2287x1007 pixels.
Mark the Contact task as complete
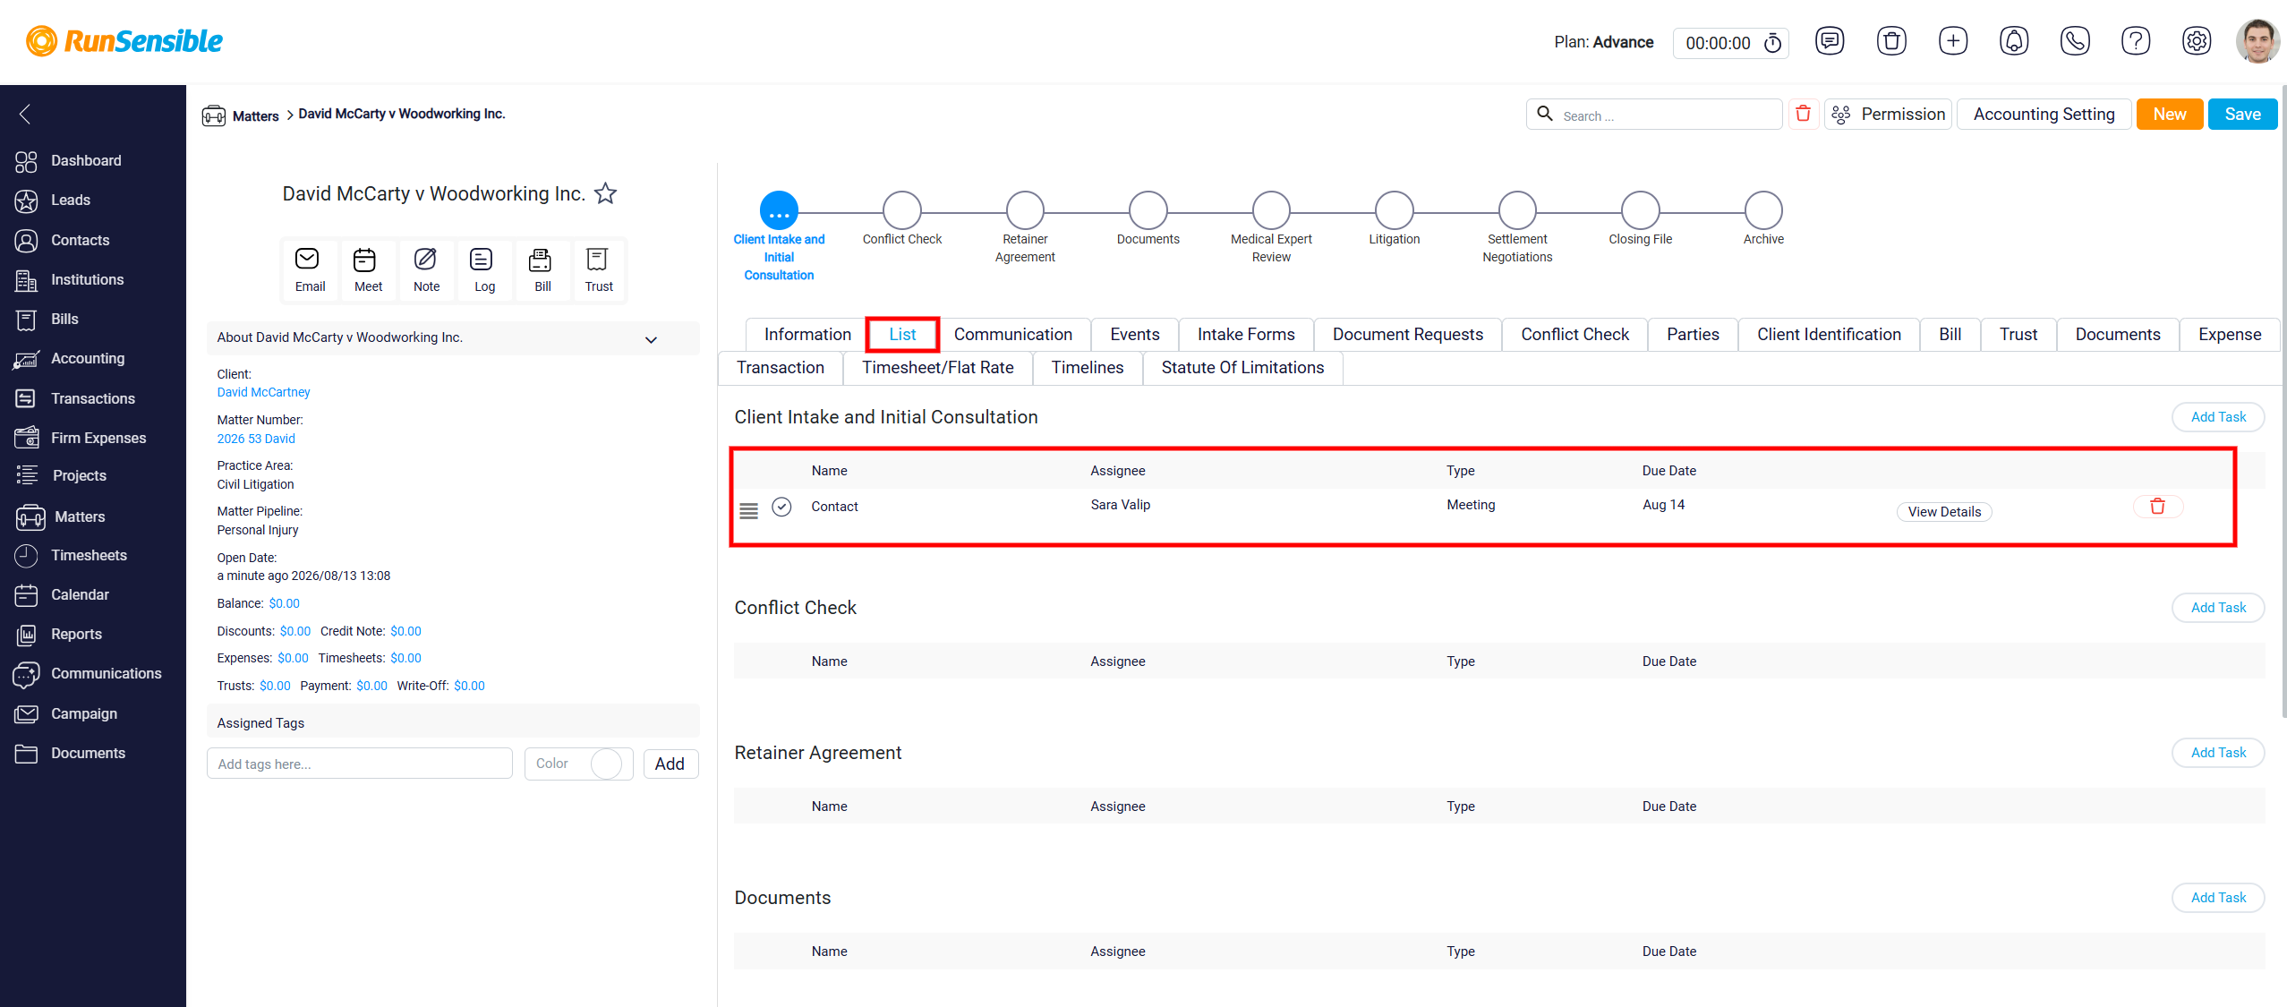[x=781, y=507]
